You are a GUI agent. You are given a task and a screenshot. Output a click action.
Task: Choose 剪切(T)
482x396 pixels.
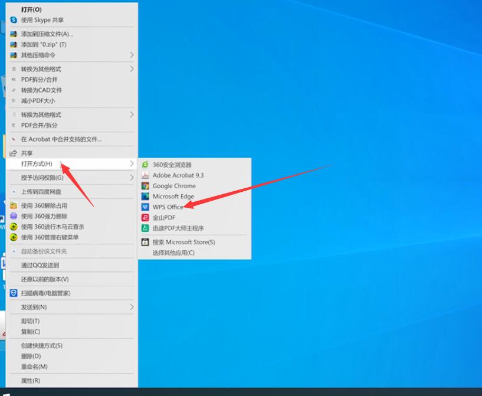[x=71, y=321]
